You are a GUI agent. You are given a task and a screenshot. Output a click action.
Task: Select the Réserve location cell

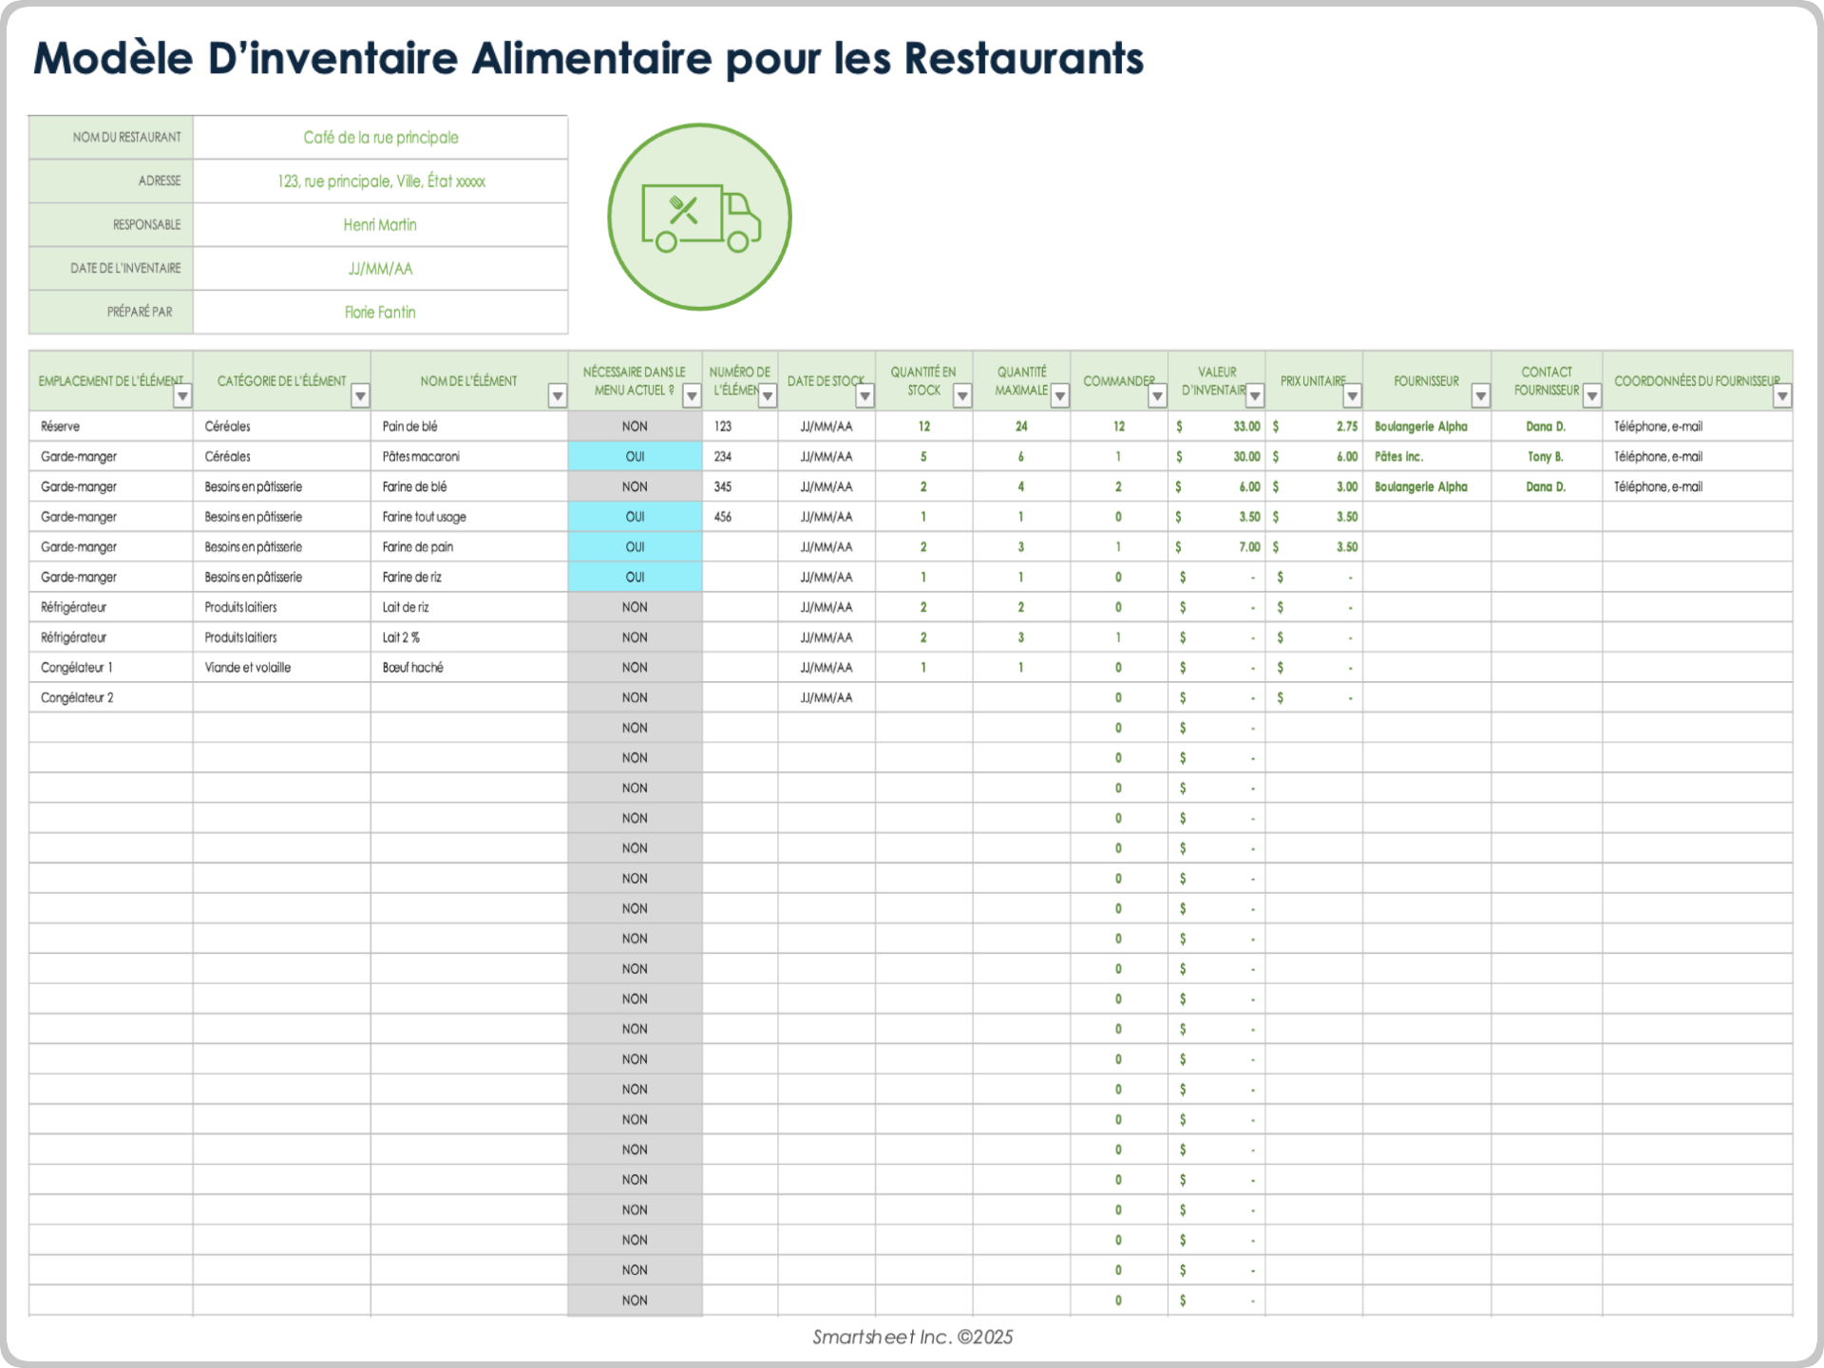(111, 427)
